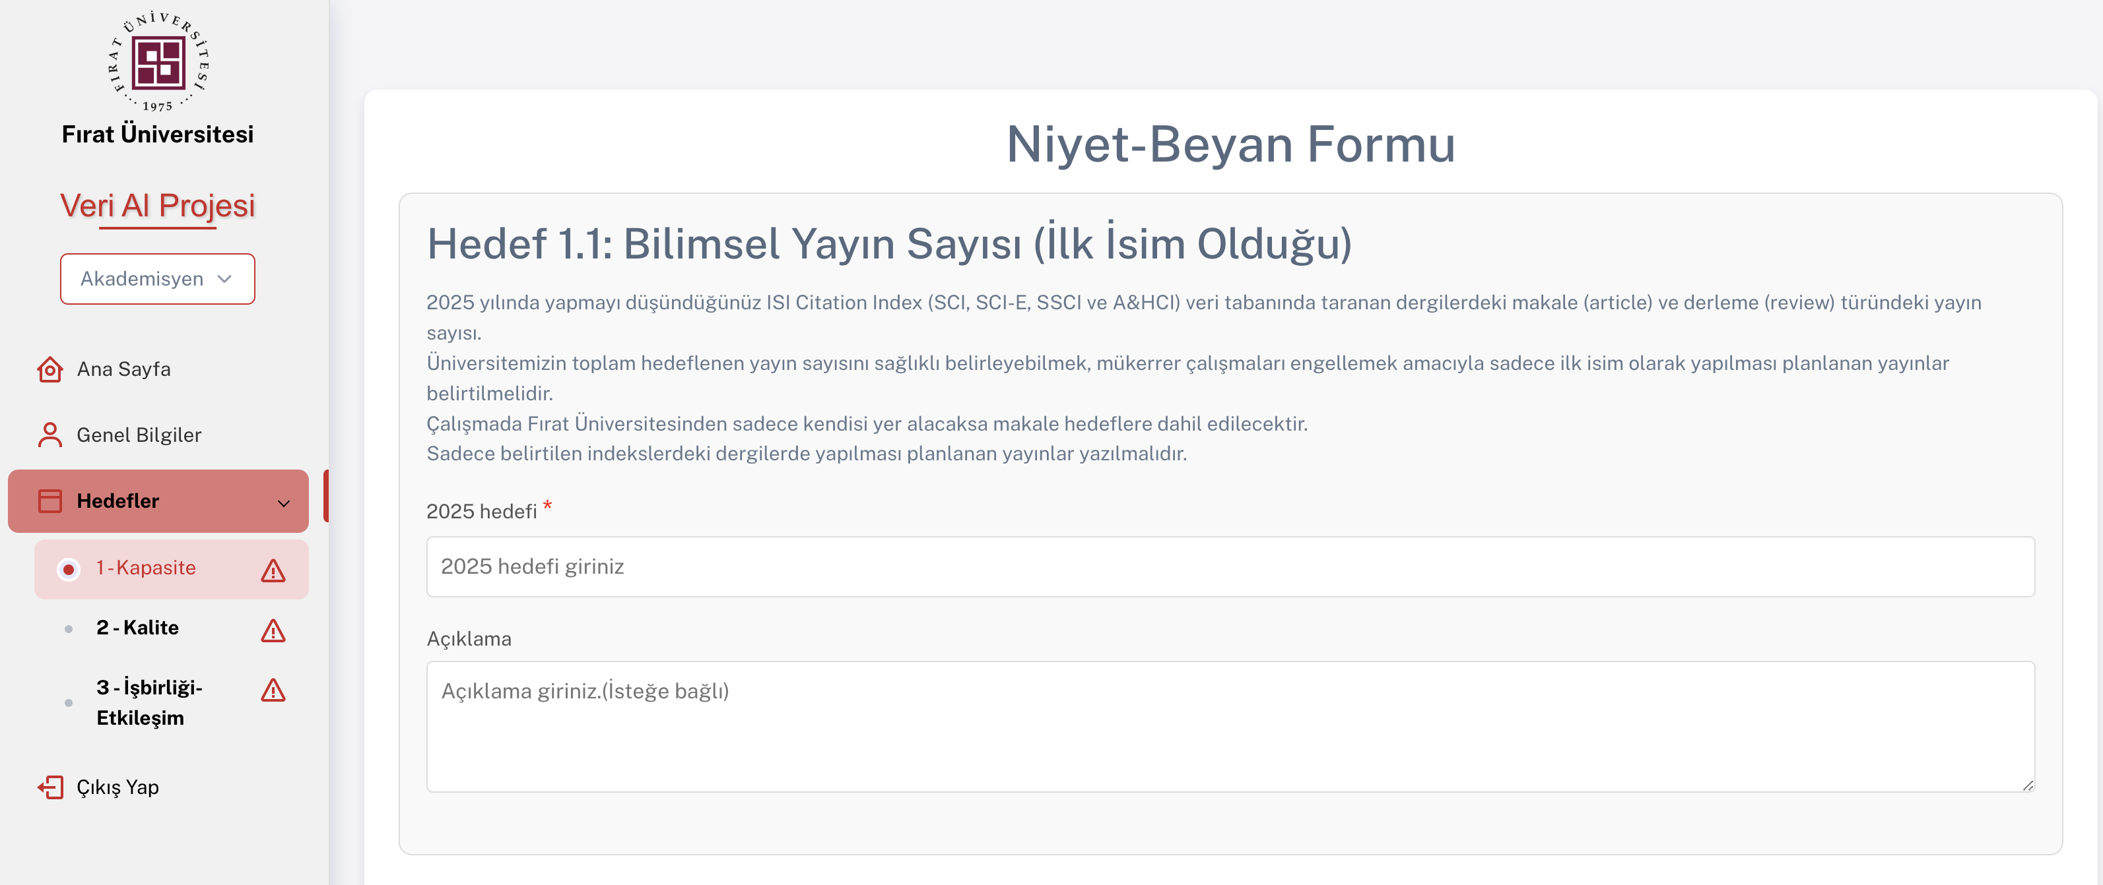Grab the Açıklama textarea resize handle

2027,785
